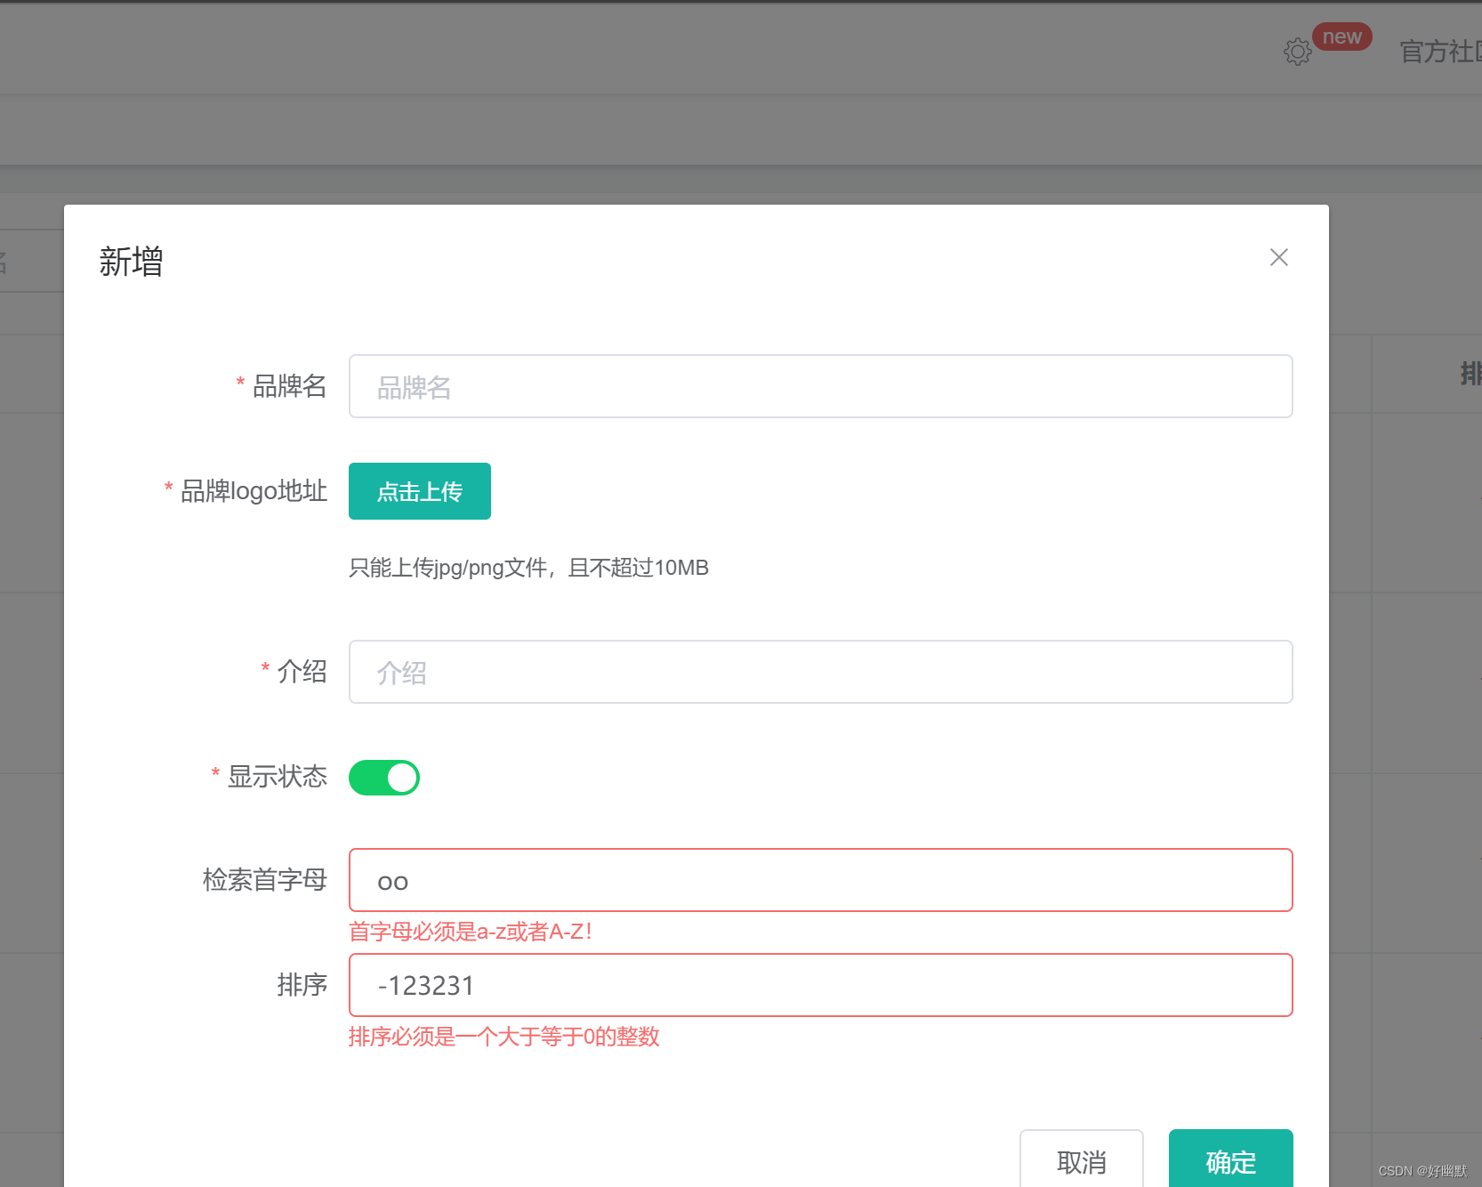Click the 排序 field containing -123231
The image size is (1482, 1187).
click(820, 985)
